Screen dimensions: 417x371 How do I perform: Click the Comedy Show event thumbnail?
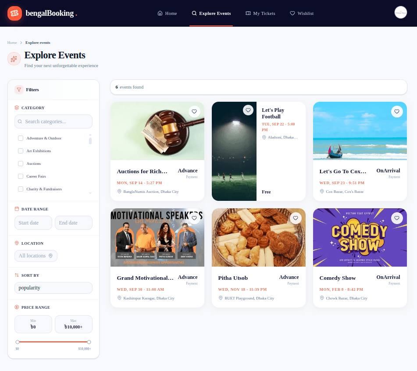[x=360, y=238]
